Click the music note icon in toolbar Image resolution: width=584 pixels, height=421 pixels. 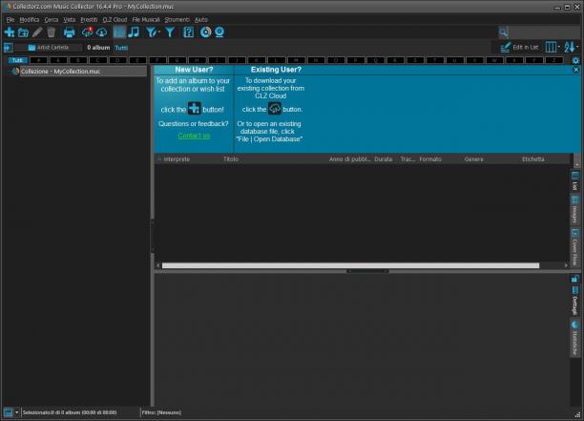click(x=134, y=32)
